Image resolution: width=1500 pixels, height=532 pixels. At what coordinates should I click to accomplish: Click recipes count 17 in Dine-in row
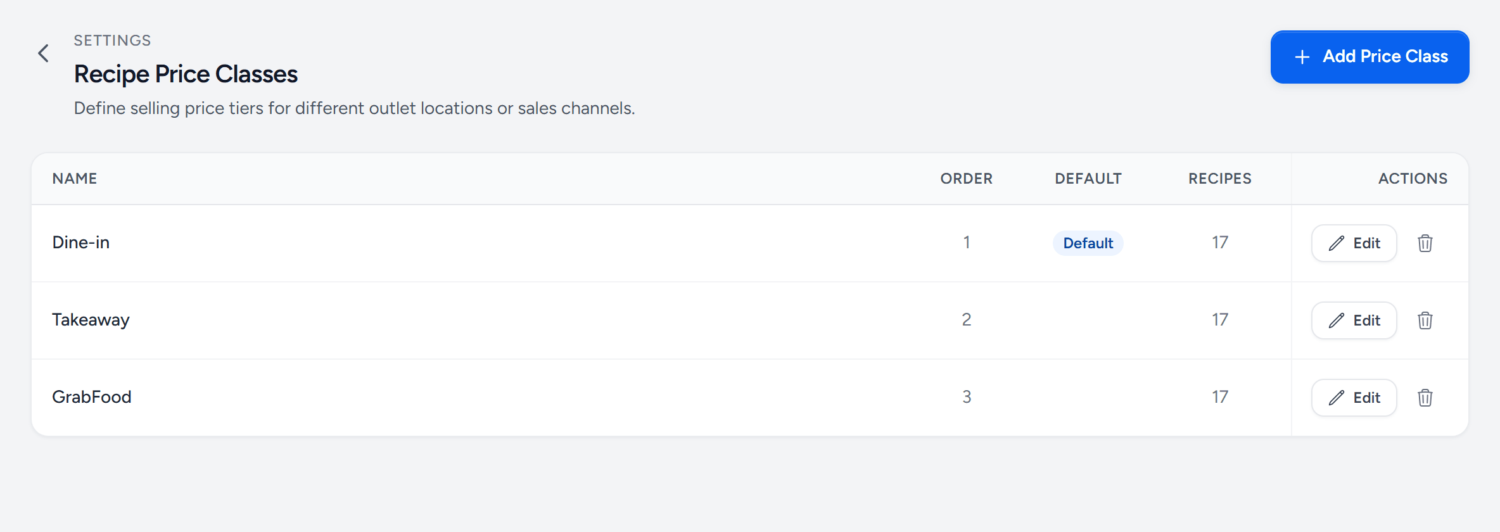(1220, 243)
